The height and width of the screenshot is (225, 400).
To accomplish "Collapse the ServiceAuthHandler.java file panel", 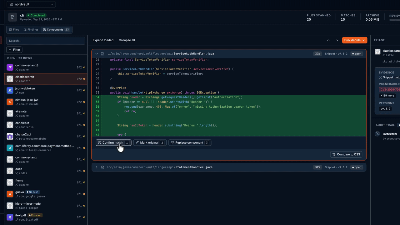I will pos(97,54).
